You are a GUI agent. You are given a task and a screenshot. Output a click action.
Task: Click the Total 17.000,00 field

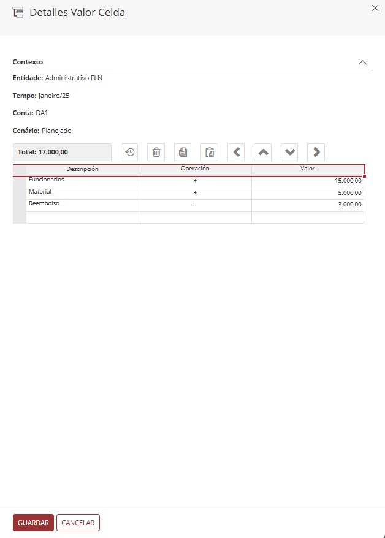click(x=62, y=152)
